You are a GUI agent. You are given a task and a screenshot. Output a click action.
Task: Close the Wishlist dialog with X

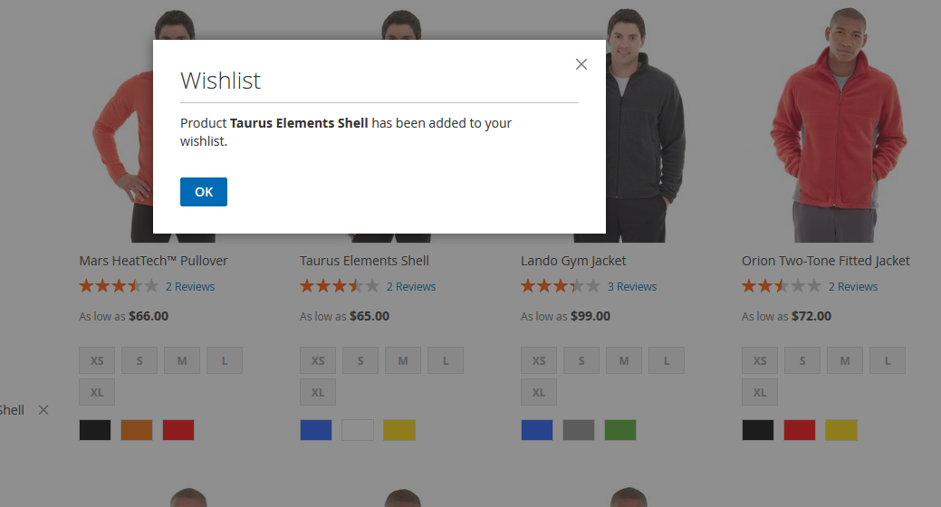pos(581,64)
